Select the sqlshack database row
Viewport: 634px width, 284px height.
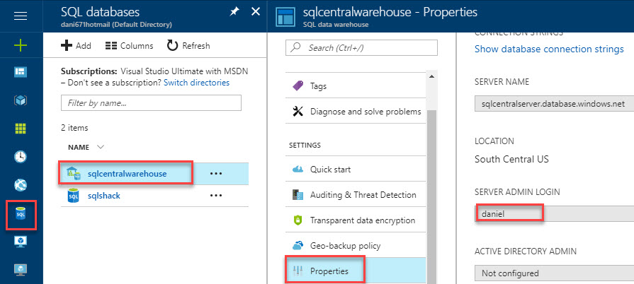[103, 196]
